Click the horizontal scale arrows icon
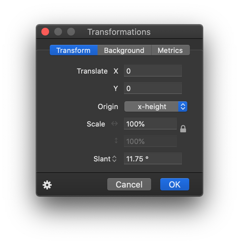Image resolution: width=239 pixels, height=244 pixels. point(114,124)
